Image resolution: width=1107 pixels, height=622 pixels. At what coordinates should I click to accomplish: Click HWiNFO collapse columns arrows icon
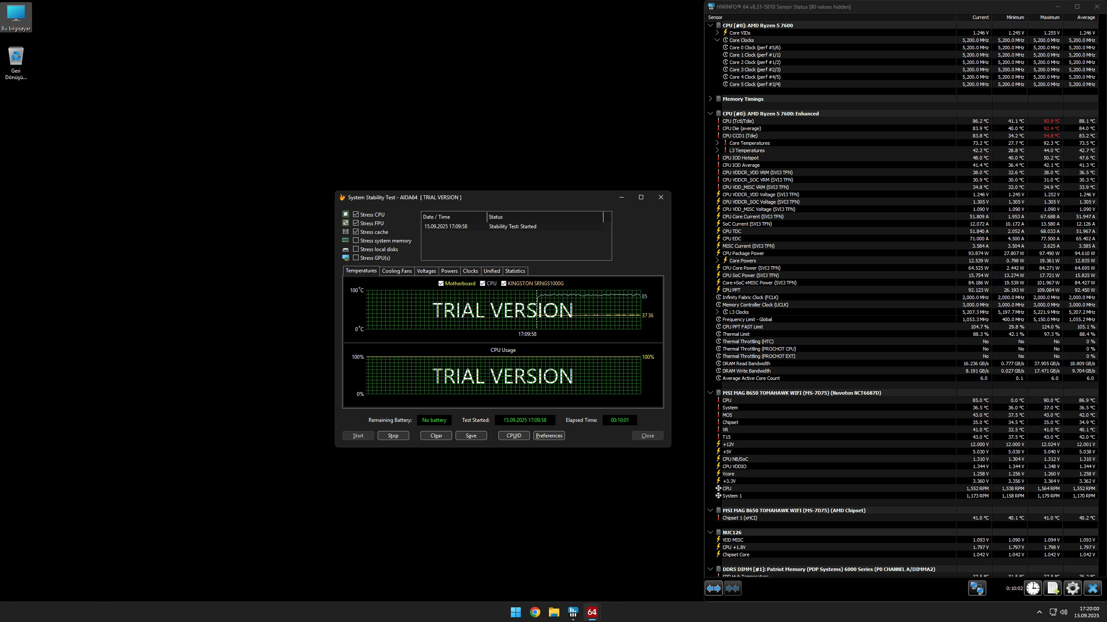coord(732,588)
